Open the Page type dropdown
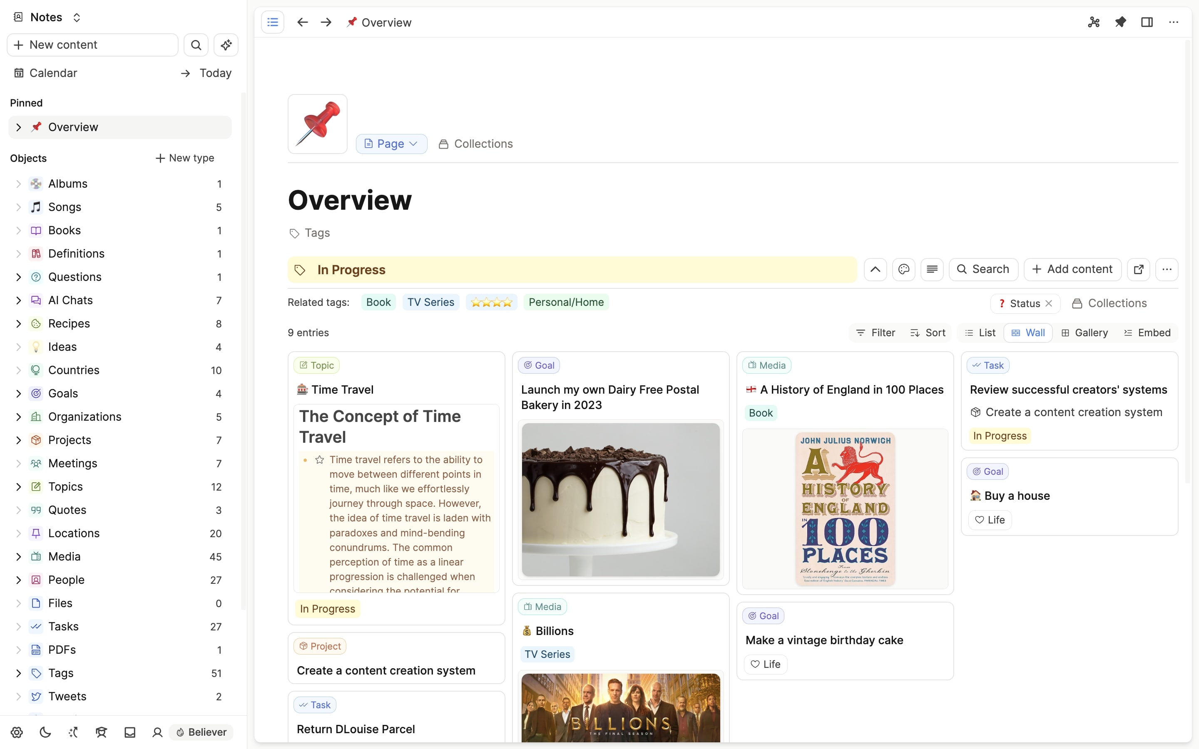 tap(391, 144)
